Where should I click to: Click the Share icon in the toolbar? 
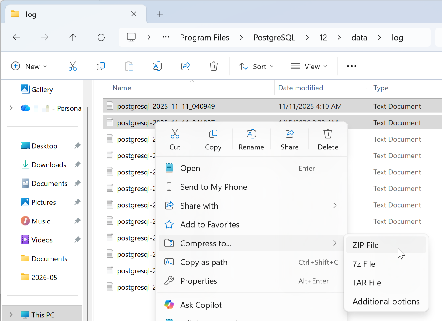(186, 66)
